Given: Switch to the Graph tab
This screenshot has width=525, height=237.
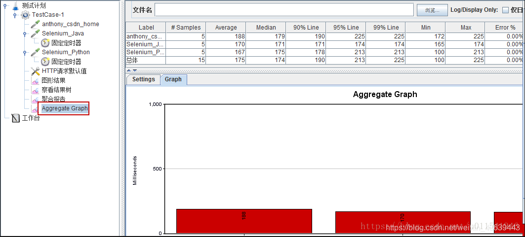Looking at the screenshot, I should (x=173, y=79).
